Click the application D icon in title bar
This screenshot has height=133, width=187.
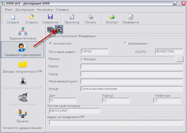coord(3,3)
